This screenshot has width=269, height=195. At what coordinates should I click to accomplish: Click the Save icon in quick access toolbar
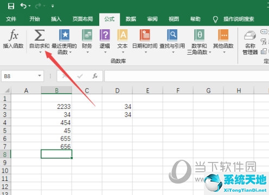coord(11,6)
